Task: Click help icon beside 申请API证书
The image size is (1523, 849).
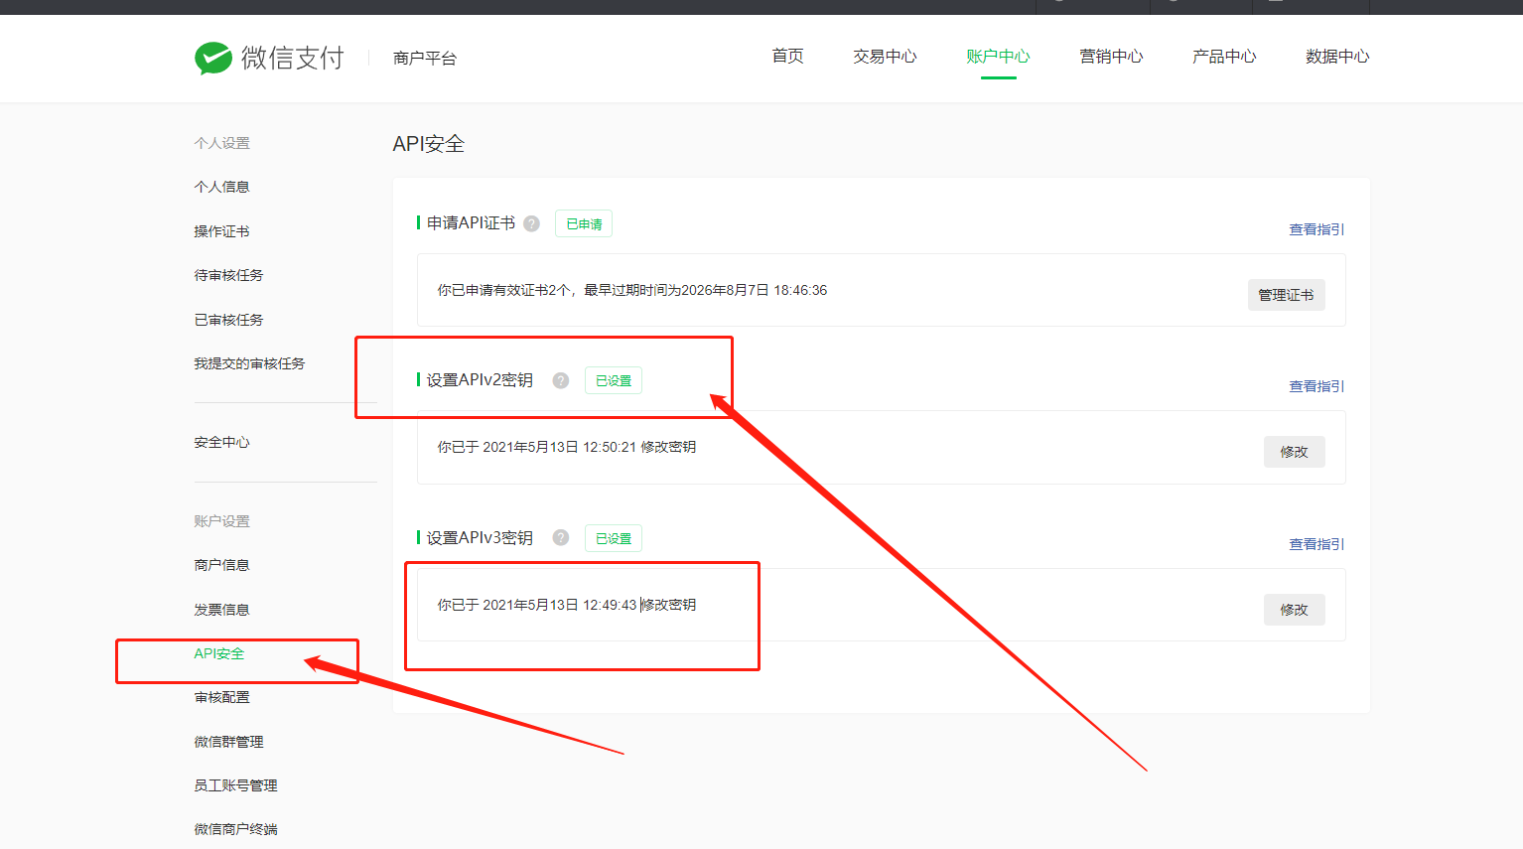Action: coord(532,223)
